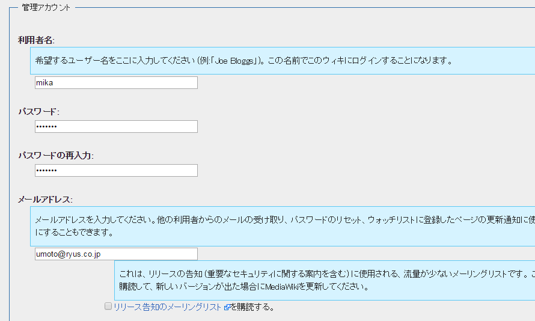The width and height of the screenshot is (535, 321).
Task: Click パスワードのリセット in the email help text
Action: coord(325,220)
